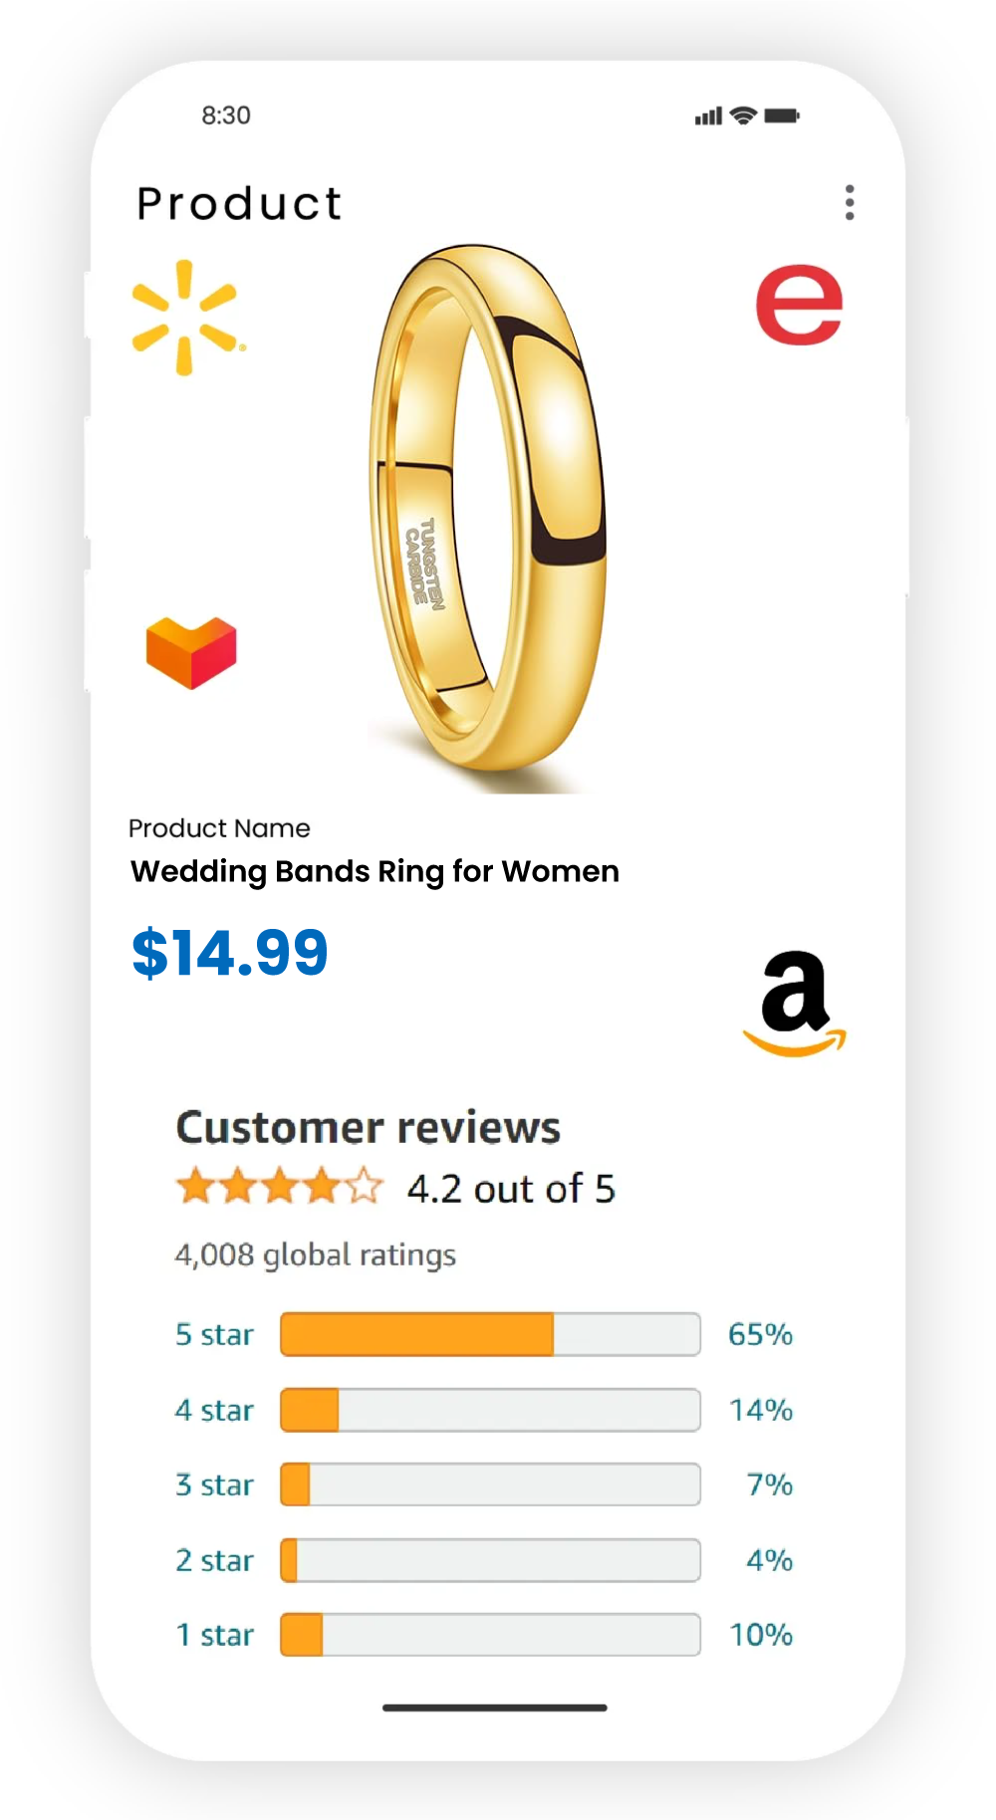Open the 4 star reviews link
Image resolution: width=996 pixels, height=1820 pixels.
click(214, 1410)
